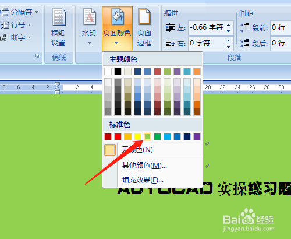Select the olive green theme color swatch
Screen dimensions: 291x239
pos(167,71)
